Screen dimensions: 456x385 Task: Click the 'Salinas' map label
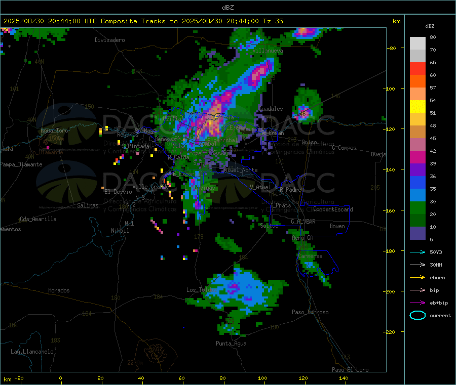pos(88,205)
